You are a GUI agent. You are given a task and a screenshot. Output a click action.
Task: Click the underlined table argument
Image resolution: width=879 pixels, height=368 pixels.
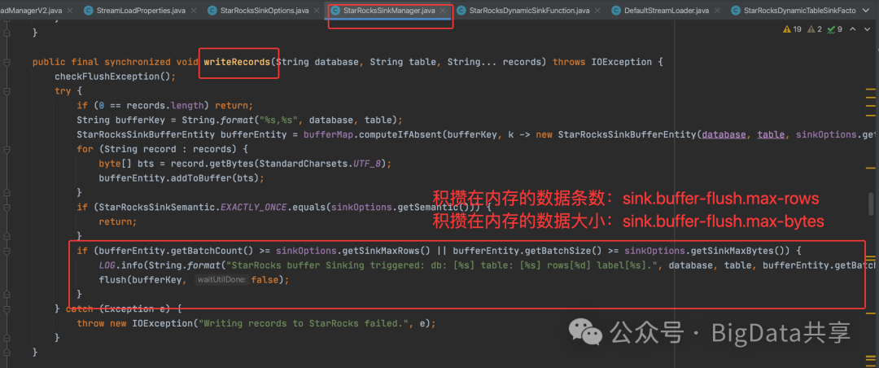point(772,134)
